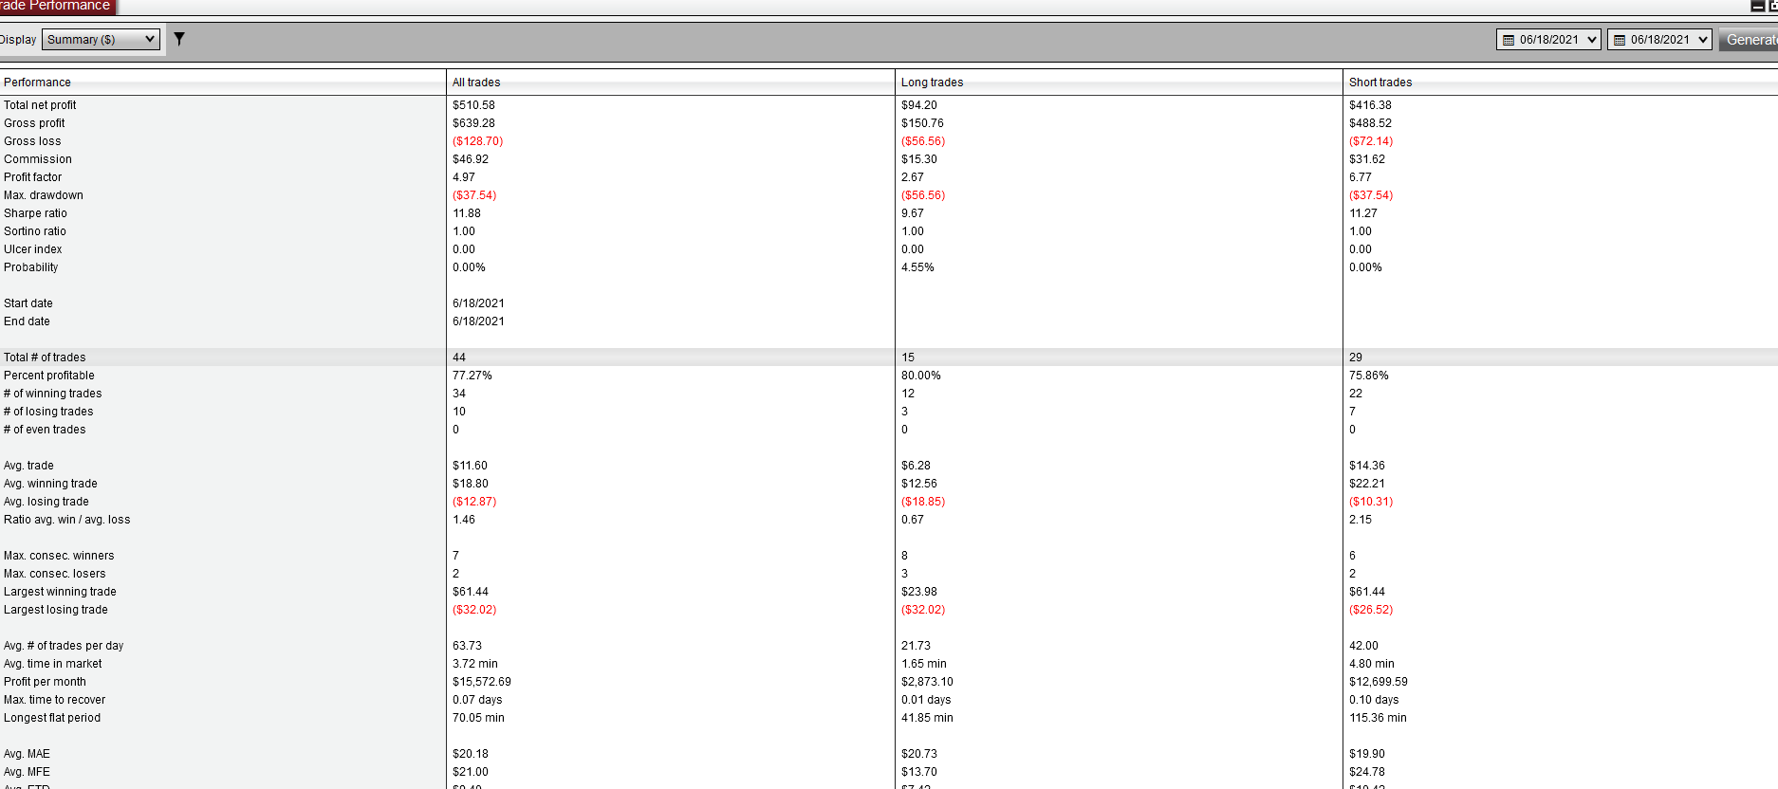This screenshot has width=1778, height=789.
Task: Click Long trades avg. time in market 1.65 min
Action: click(923, 664)
